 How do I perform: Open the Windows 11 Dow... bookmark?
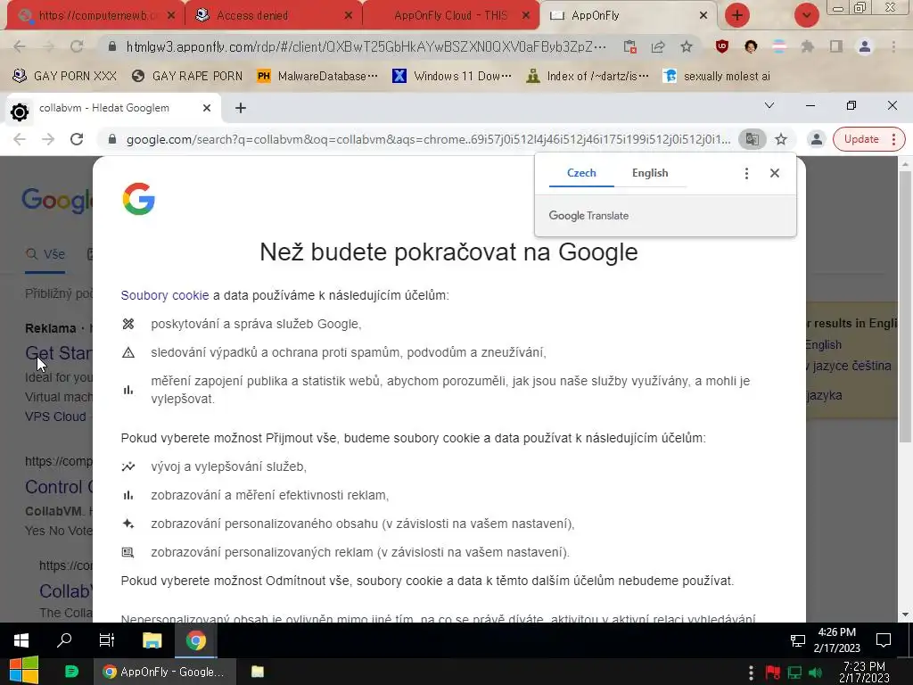coord(452,76)
